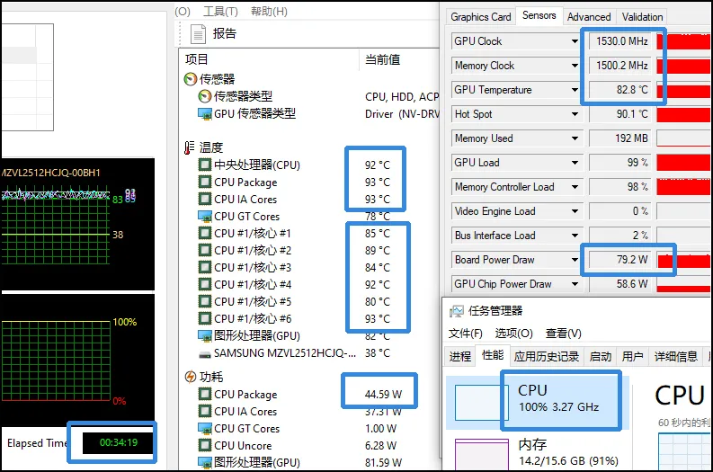Open the GPU Chip Power Draw dropdown

tap(575, 284)
